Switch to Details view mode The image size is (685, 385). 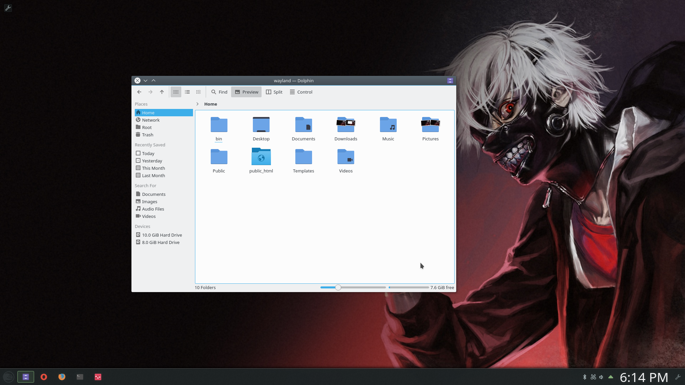tap(198, 92)
